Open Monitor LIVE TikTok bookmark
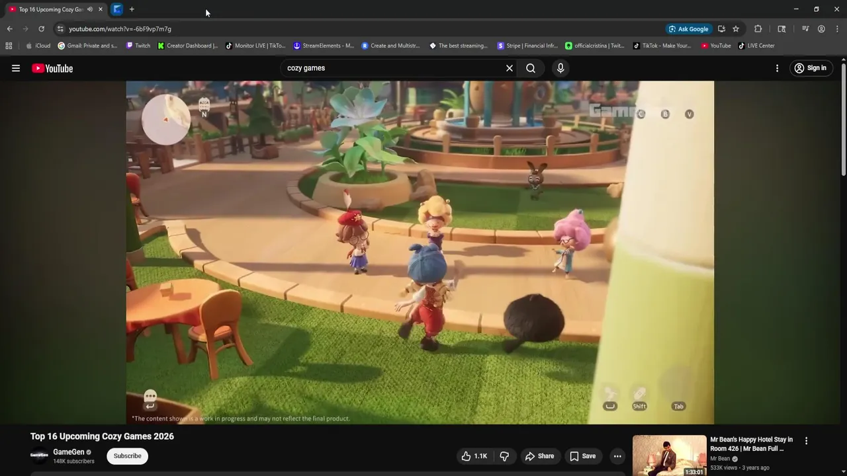This screenshot has width=847, height=476. click(x=255, y=46)
